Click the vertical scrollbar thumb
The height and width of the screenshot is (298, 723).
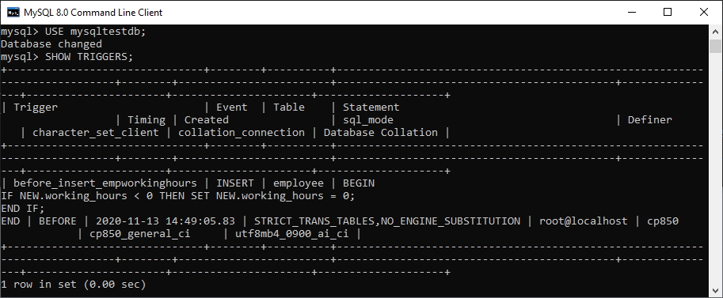(x=715, y=46)
